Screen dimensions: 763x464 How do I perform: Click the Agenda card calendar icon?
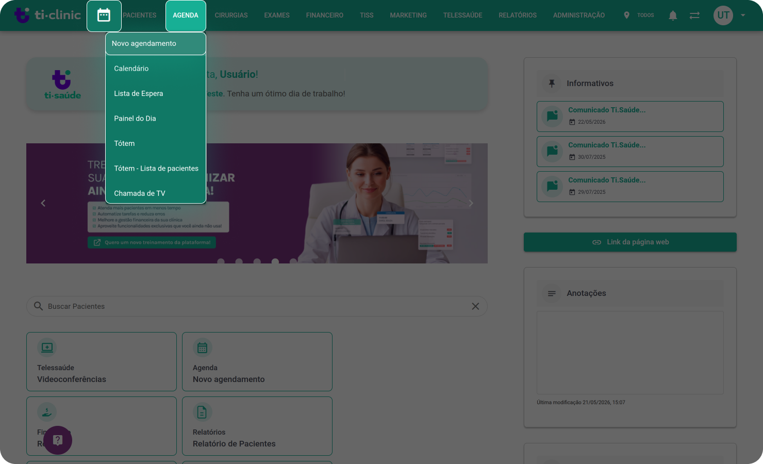(x=202, y=347)
